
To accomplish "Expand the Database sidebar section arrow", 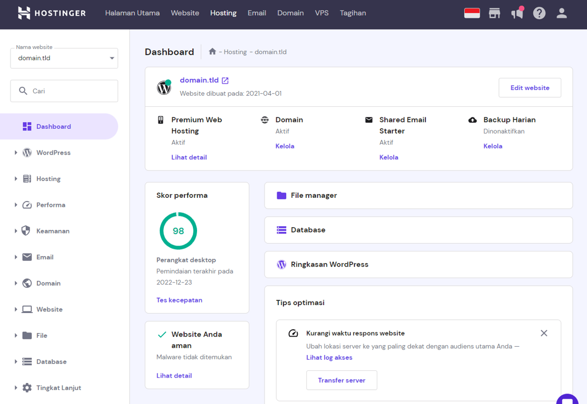I will (16, 362).
